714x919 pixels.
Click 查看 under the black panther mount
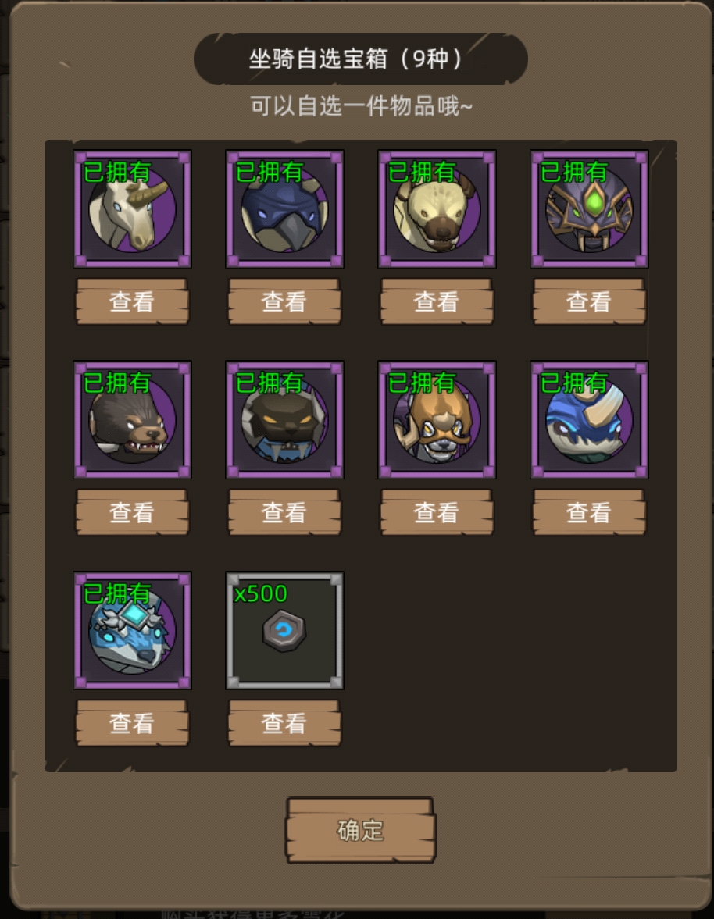pos(284,512)
